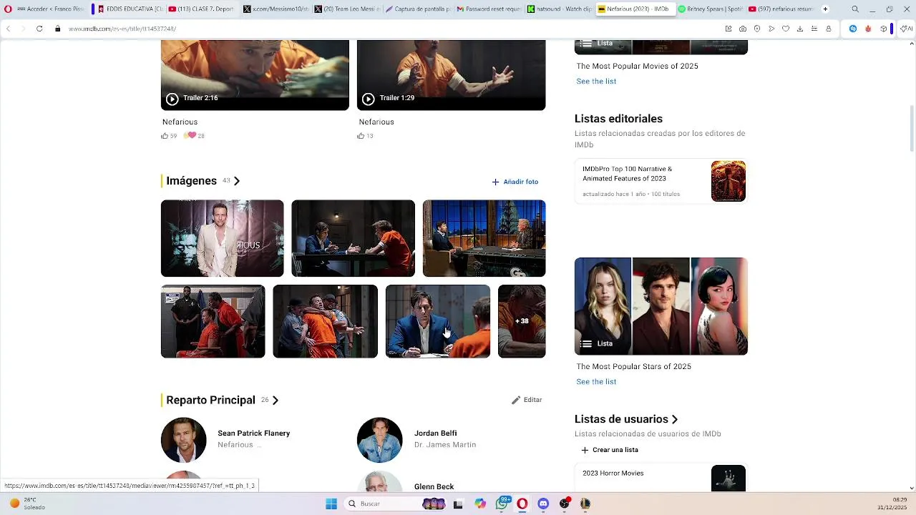Open photo of man in white suit
Viewport: 916px width, 515px height.
222,238
